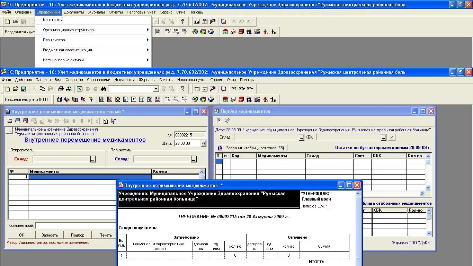Click the refresh arrows icon on Заполнить таблицу остатков
The width and height of the screenshot is (473, 266).
click(220, 148)
